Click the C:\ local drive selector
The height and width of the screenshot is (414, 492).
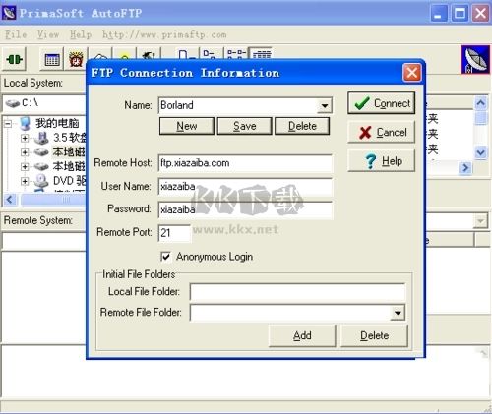[x=44, y=103]
